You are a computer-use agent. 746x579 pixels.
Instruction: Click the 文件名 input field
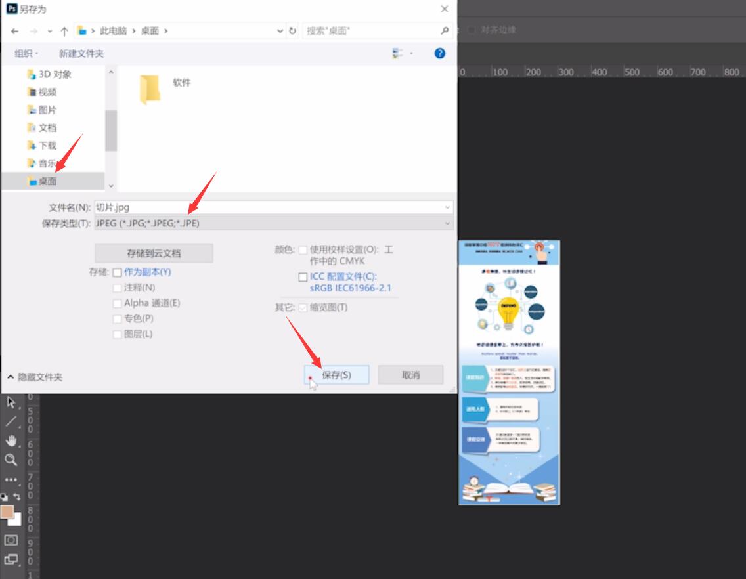tap(274, 207)
